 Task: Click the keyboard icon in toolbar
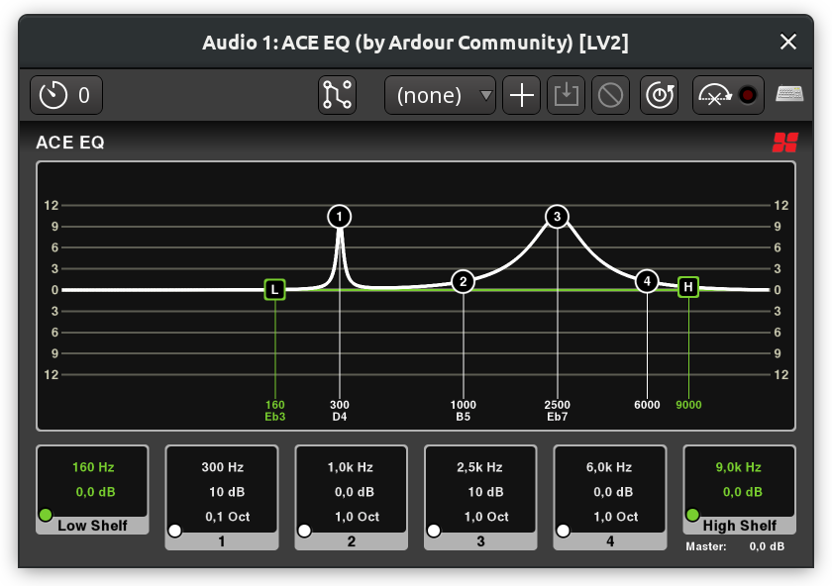click(789, 94)
